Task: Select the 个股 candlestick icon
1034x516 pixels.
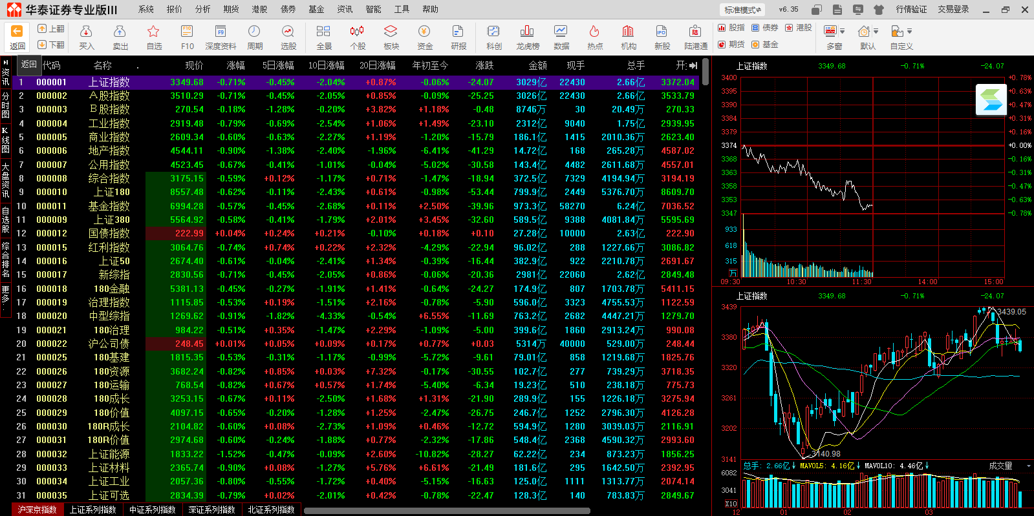Action: pos(357,37)
